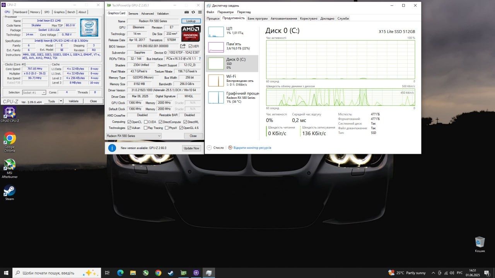
Task: Open Steam from the taskbar
Action: [x=171, y=273]
